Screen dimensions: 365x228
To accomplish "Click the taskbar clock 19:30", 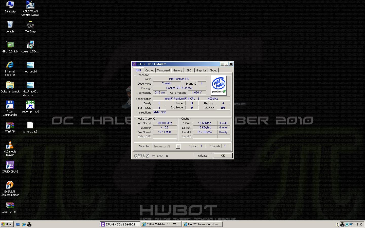I will click(359, 224).
